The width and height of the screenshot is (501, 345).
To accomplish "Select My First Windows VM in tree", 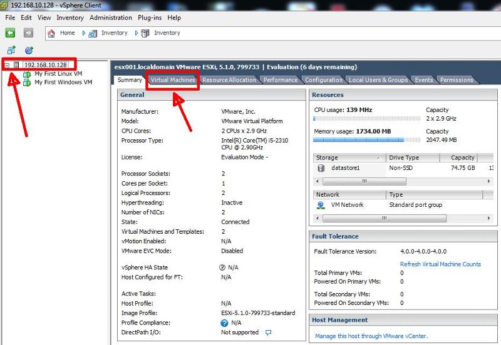I will point(63,82).
